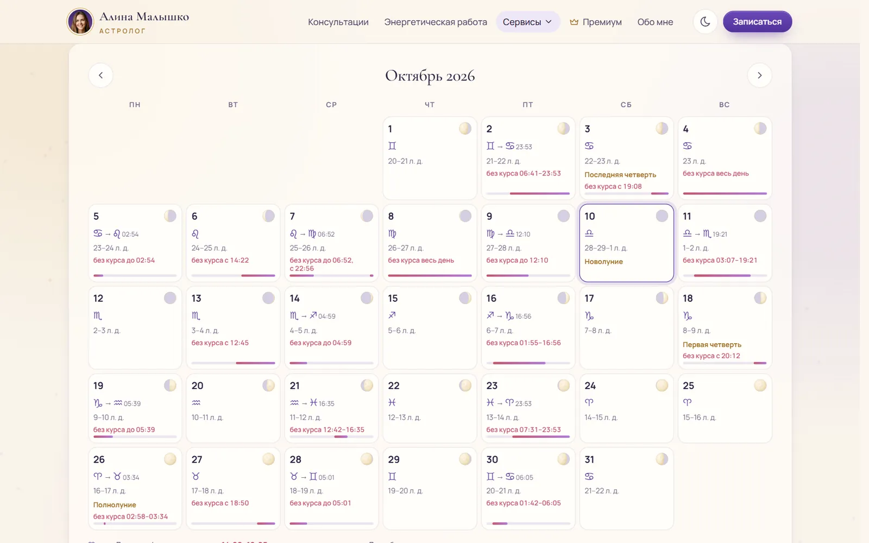Click the Последняя четверть label on October 3
The height and width of the screenshot is (543, 869).
620,175
